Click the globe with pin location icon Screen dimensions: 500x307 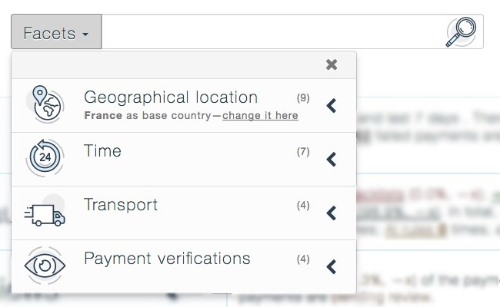[x=45, y=104]
